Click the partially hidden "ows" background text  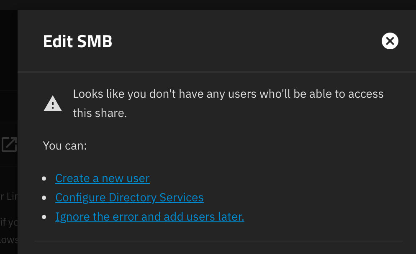click(9, 239)
